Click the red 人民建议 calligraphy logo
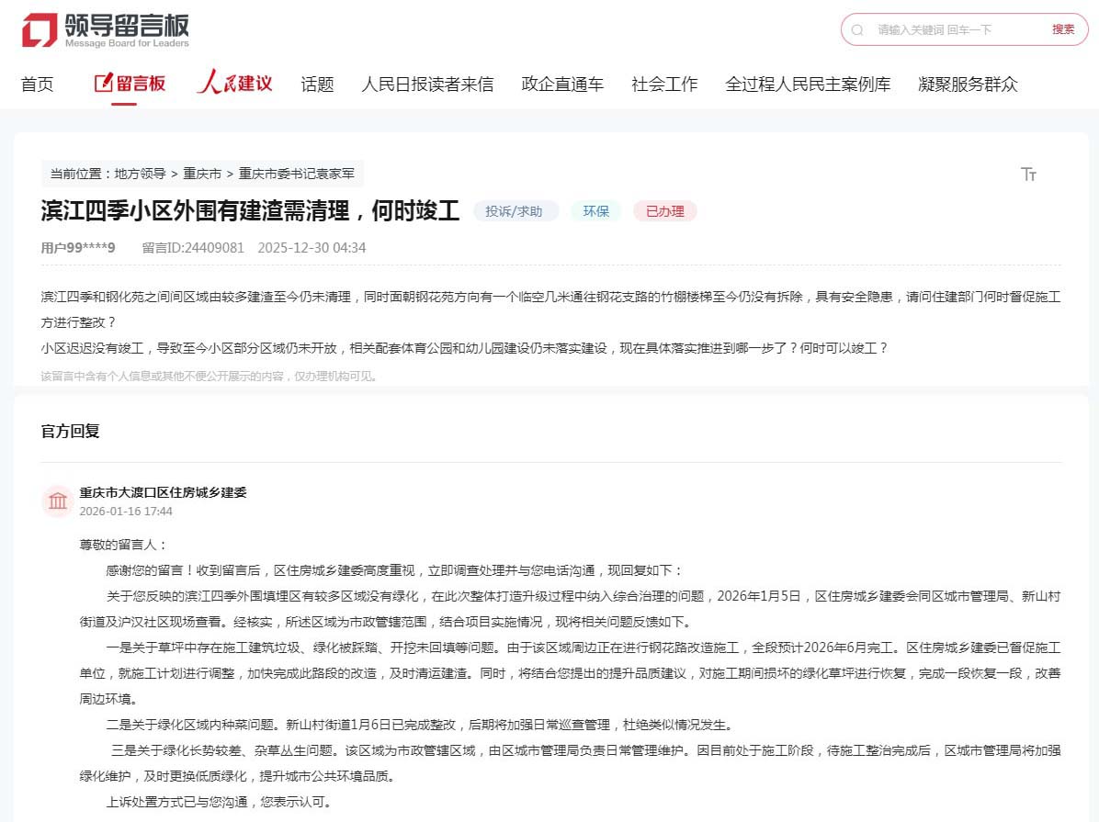The height and width of the screenshot is (822, 1099). coord(234,83)
